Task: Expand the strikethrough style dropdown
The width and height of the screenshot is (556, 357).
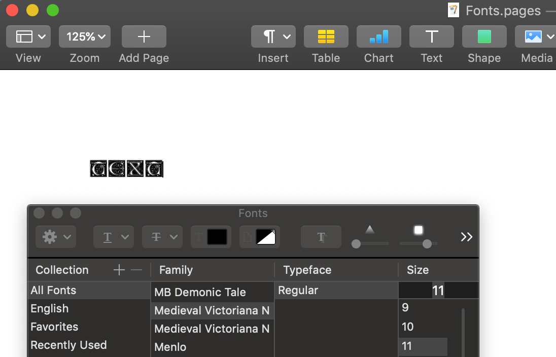Action: coord(162,237)
